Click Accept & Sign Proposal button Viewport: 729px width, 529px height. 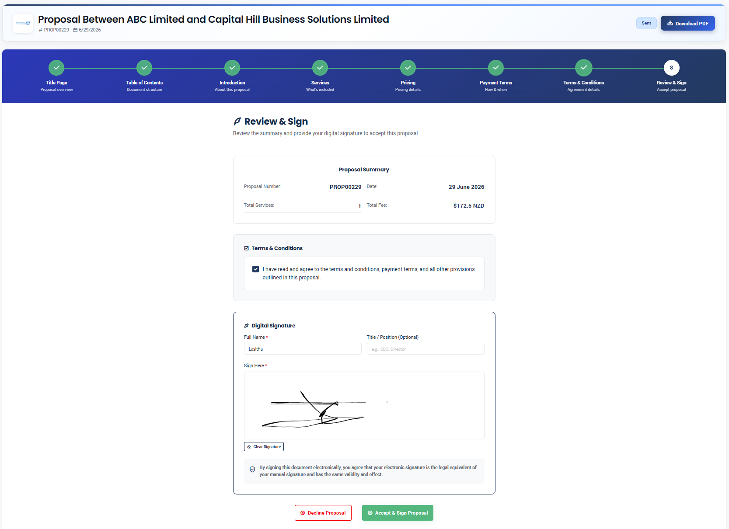point(398,513)
